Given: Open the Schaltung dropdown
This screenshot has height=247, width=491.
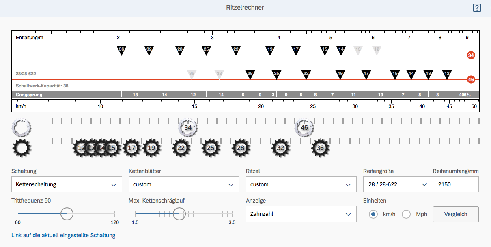Looking at the screenshot, I should click(x=67, y=184).
